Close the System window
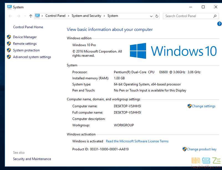The width and height of the screenshot is (222, 170). point(216,7)
